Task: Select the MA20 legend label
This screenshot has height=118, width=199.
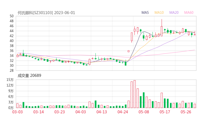Action: click(x=174, y=13)
